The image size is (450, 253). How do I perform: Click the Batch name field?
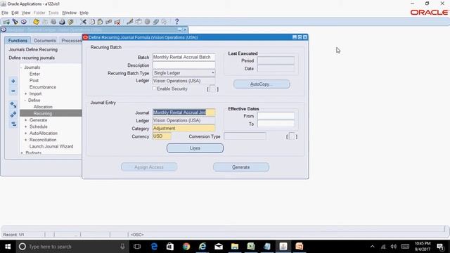pos(184,57)
